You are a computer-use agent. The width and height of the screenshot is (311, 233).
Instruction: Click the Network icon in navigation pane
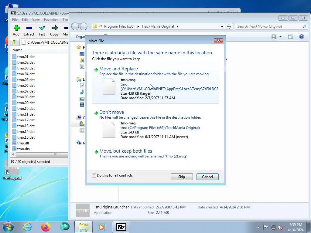(x=79, y=143)
